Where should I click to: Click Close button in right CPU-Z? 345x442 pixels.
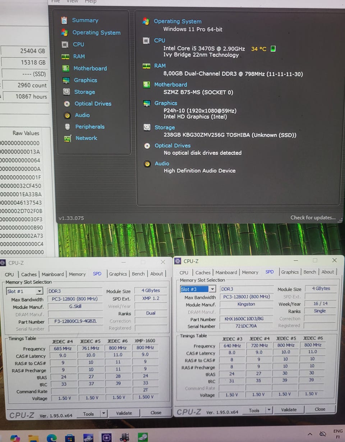tap(320, 409)
